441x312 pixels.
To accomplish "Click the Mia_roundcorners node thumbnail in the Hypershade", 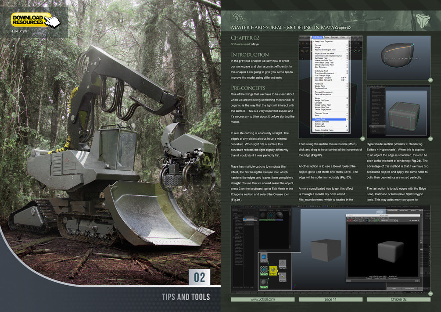I will pyautogui.click(x=273, y=269).
